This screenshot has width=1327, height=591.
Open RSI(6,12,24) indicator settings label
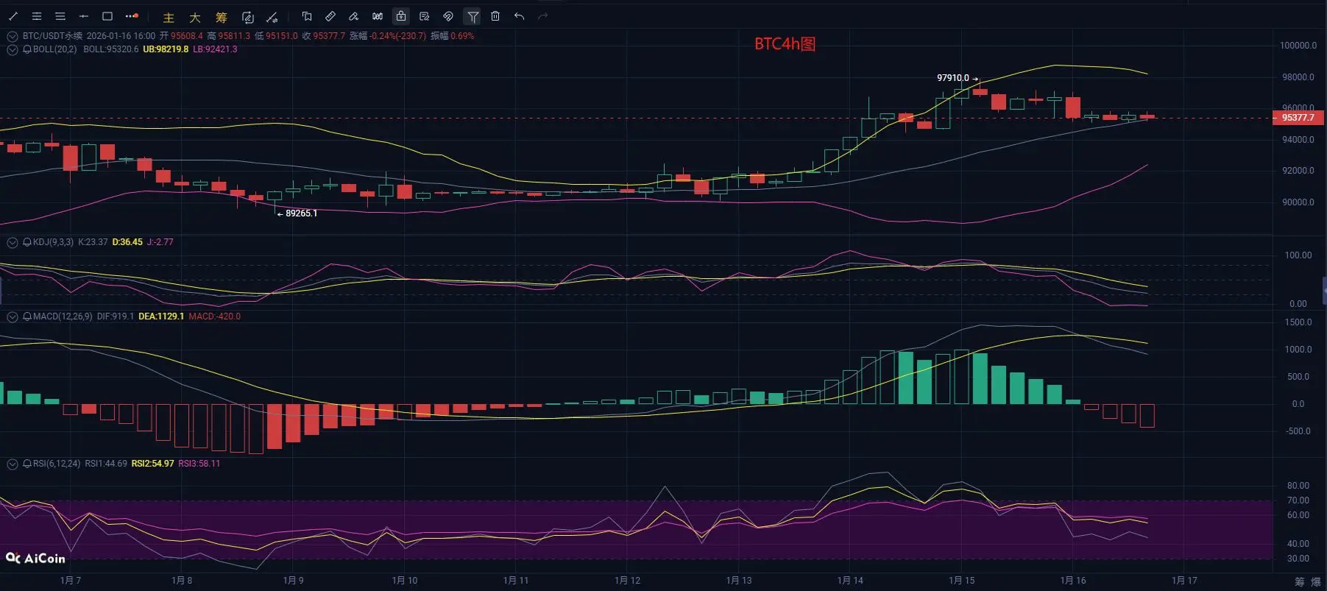point(57,464)
